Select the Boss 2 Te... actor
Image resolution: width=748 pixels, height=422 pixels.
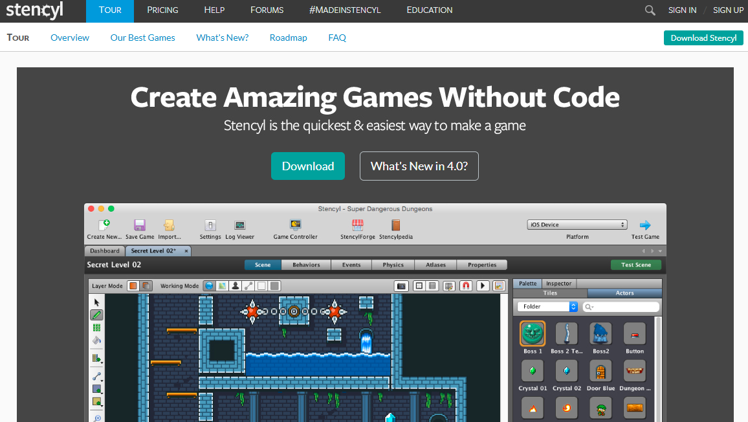pyautogui.click(x=566, y=334)
